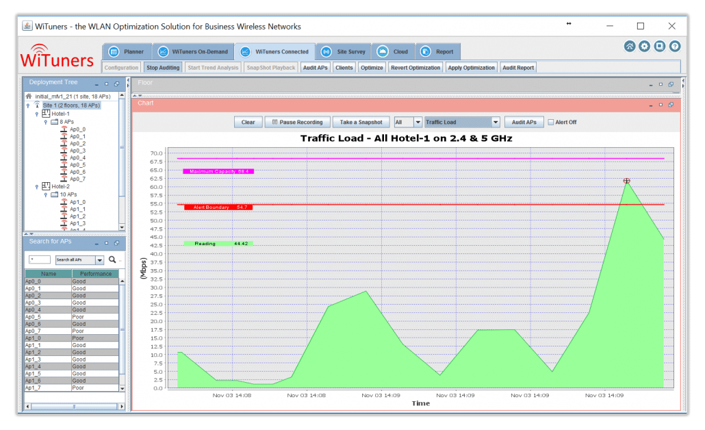Detach the Deployment Tree panel
The image size is (705, 430).
116,84
